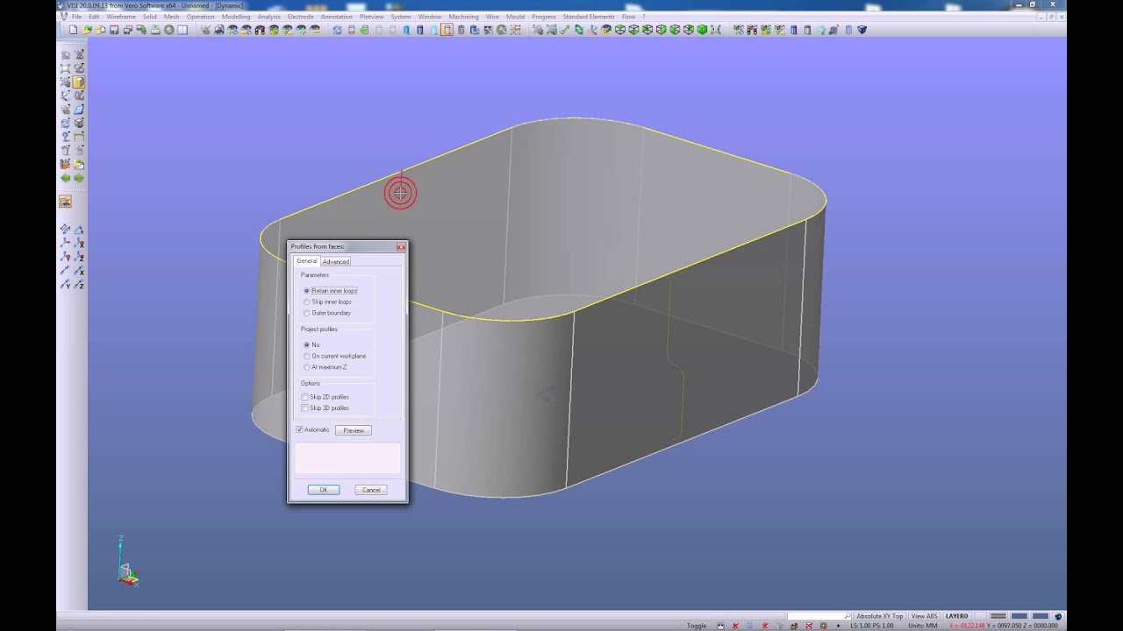Click the solid green cube view icon

pos(702,30)
